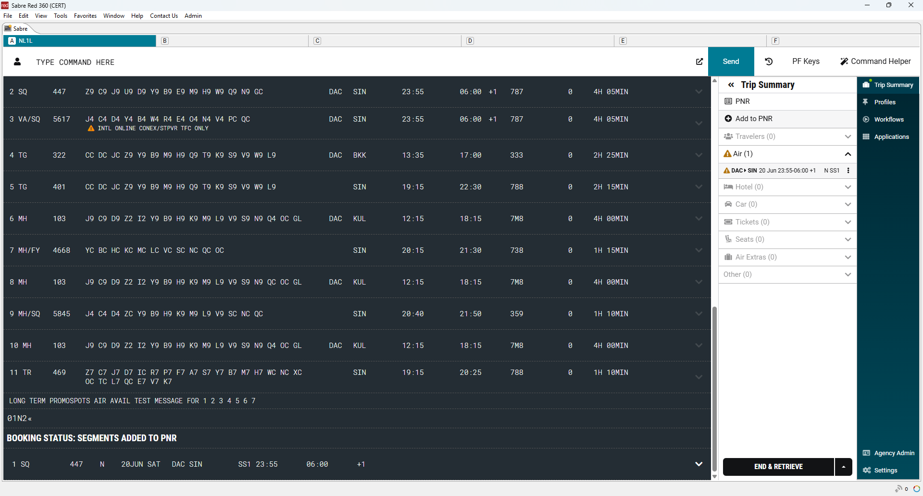Expand the Hotel (0) section
The image size is (923, 496).
(848, 187)
